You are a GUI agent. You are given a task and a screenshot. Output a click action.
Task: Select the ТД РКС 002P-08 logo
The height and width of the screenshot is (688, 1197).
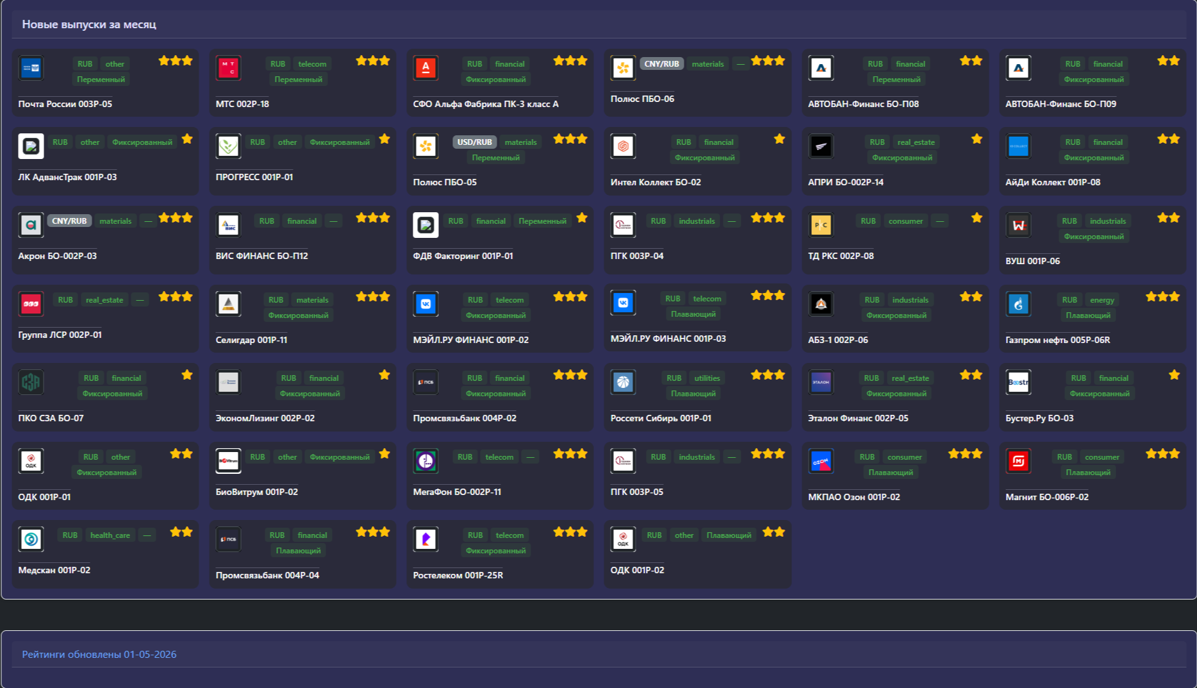pyautogui.click(x=821, y=225)
